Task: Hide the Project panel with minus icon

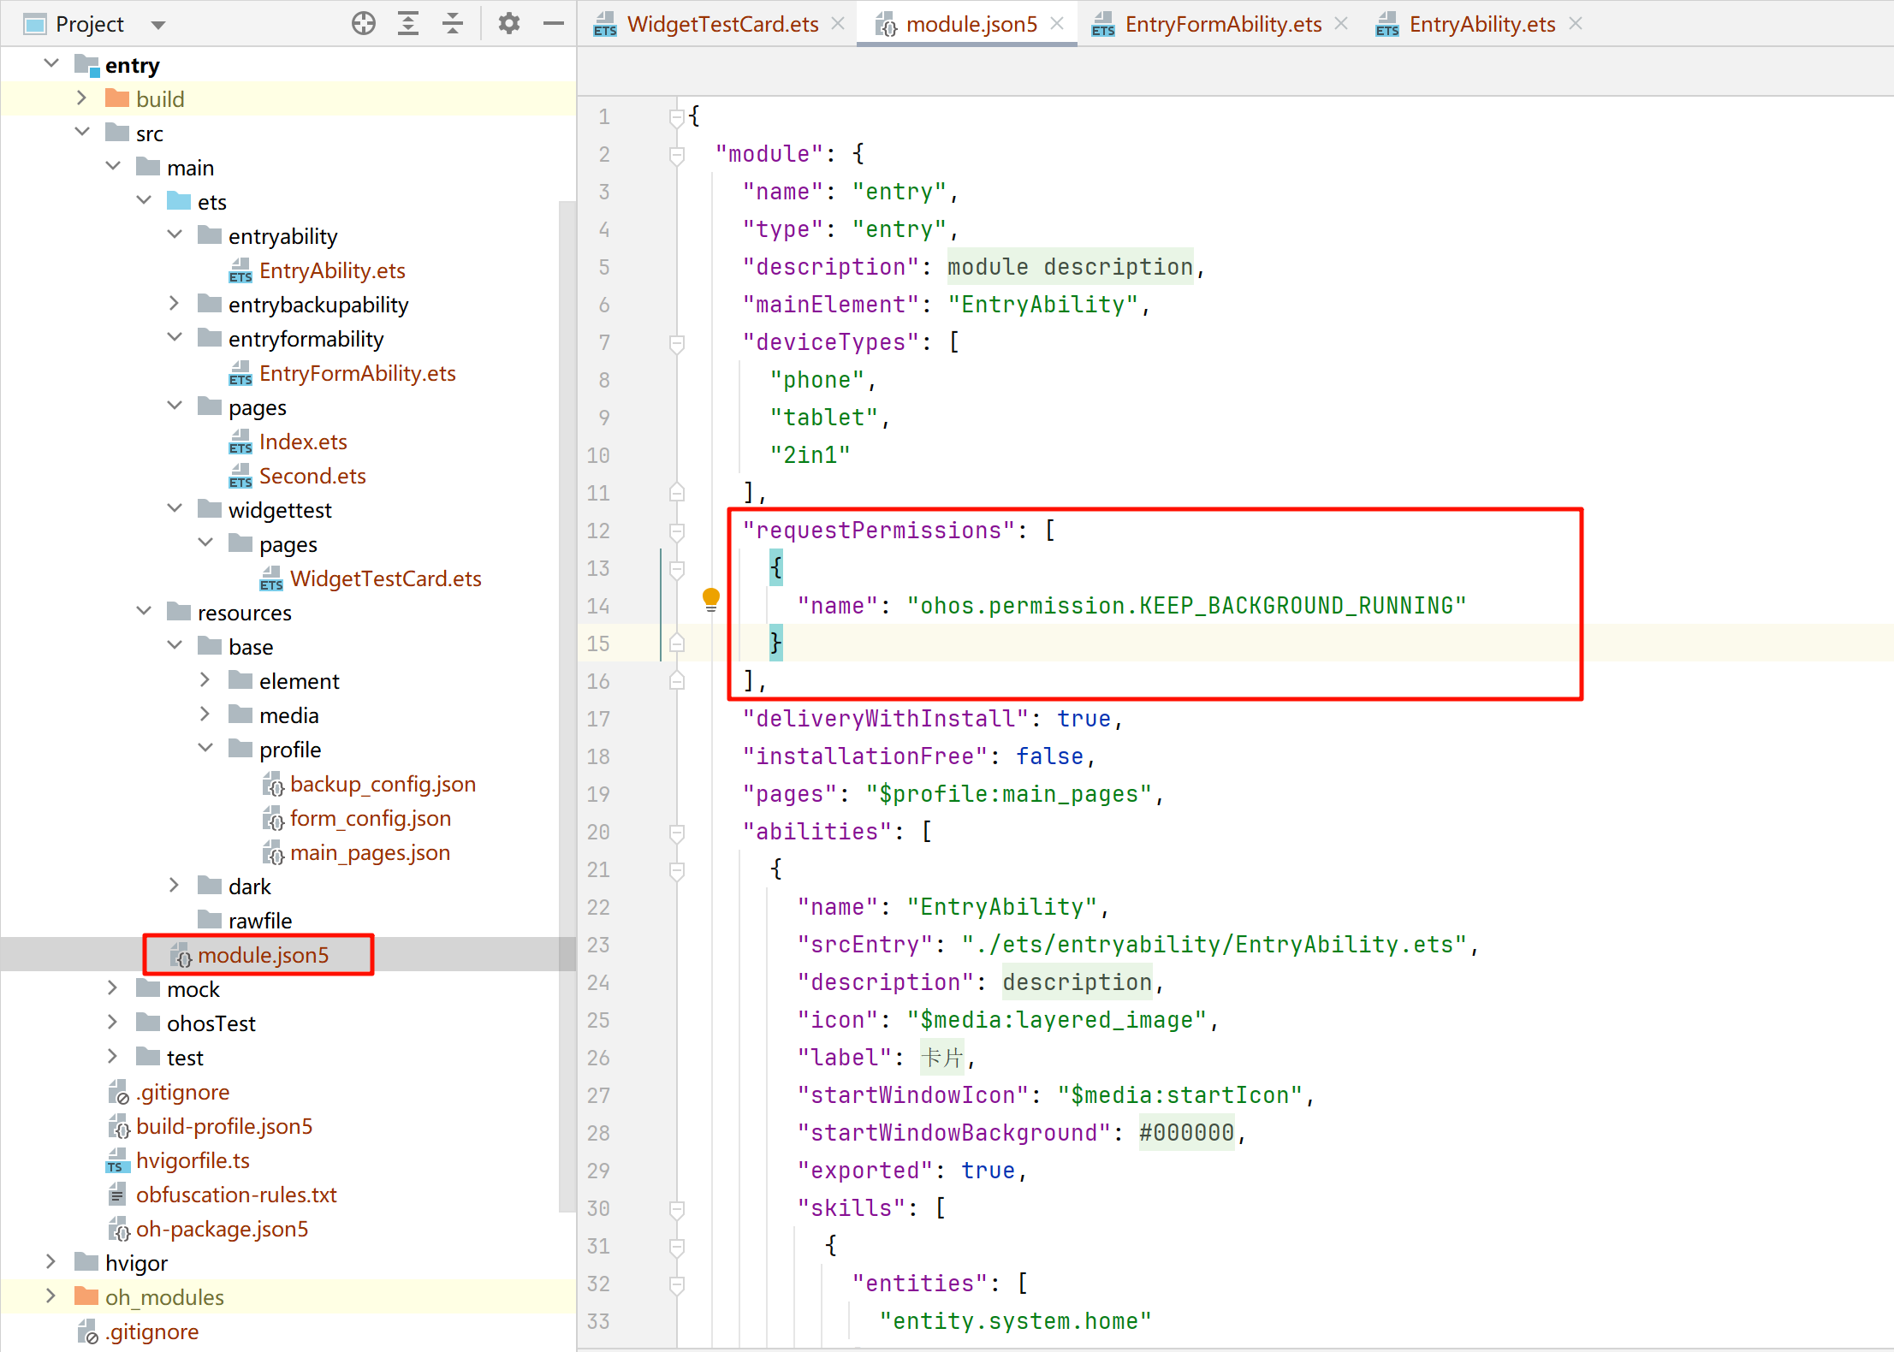Action: (x=554, y=24)
